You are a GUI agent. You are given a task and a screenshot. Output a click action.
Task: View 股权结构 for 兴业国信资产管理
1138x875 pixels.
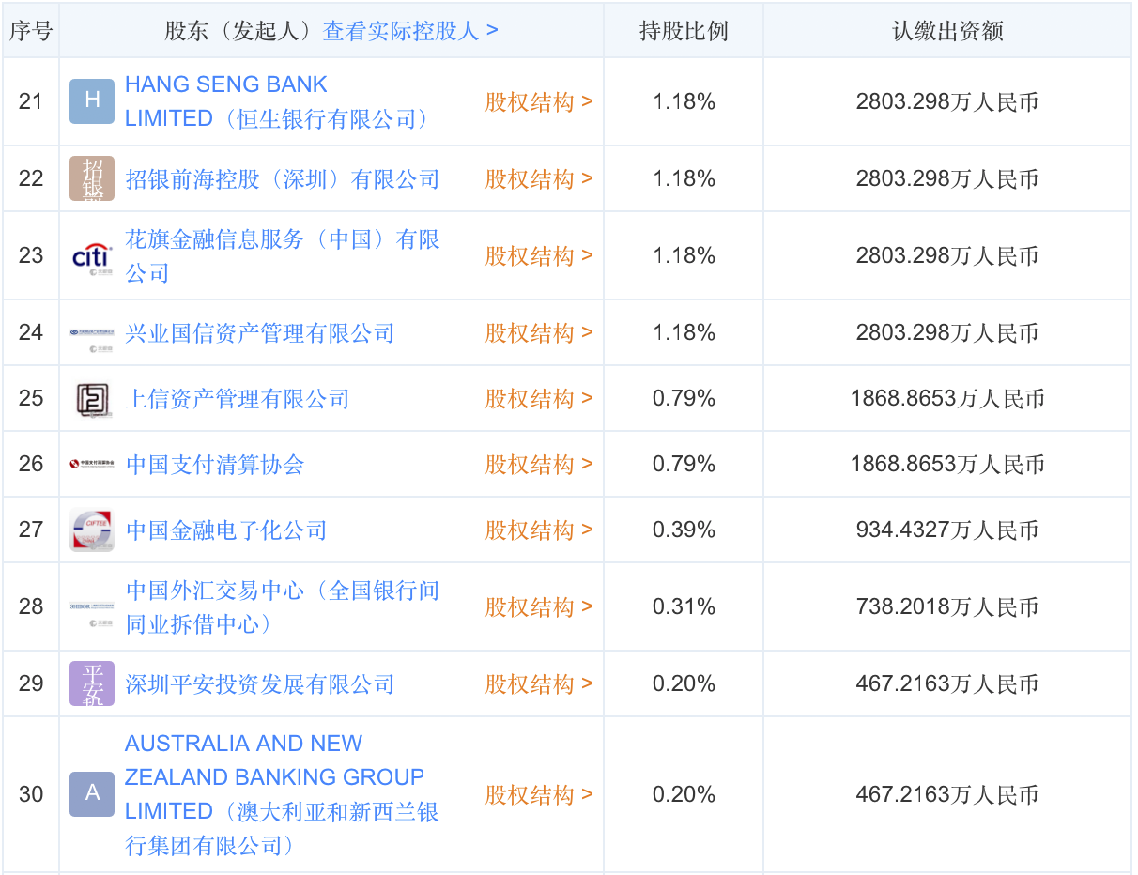click(539, 333)
